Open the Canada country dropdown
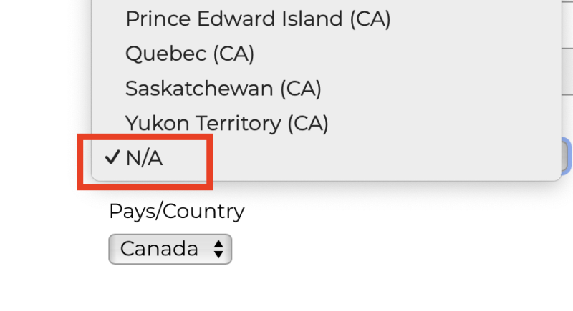The image size is (573, 311). 170,250
